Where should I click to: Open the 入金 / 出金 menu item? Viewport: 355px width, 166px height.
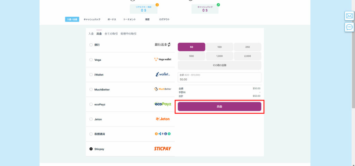tap(72, 19)
